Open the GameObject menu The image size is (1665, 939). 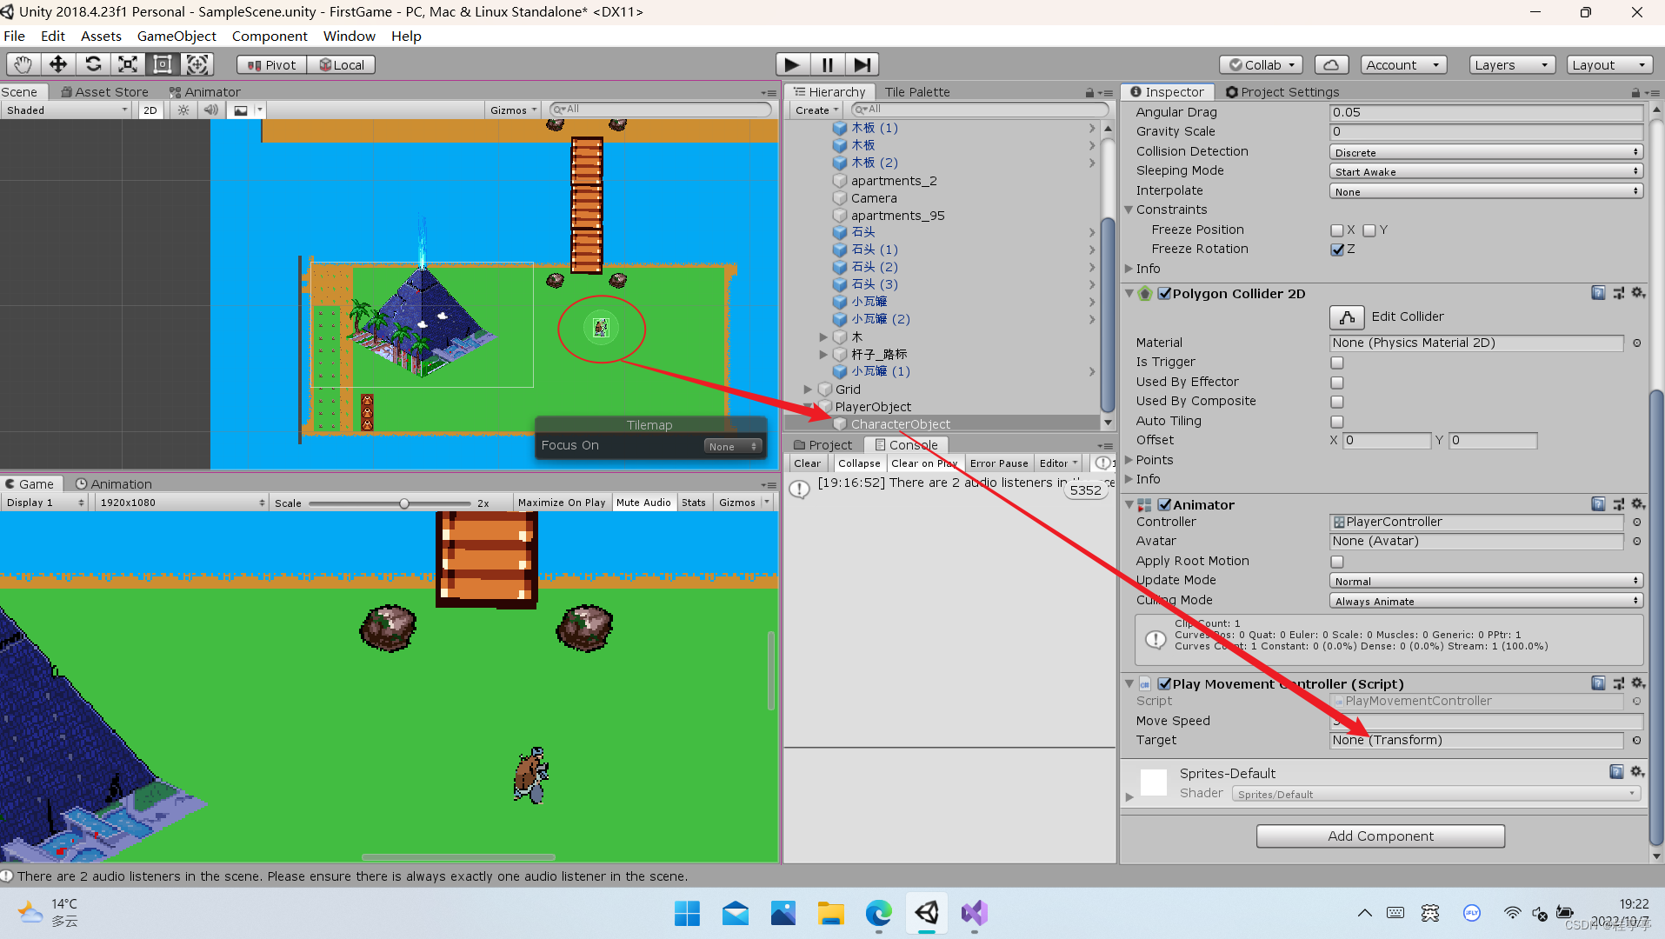[x=176, y=36]
